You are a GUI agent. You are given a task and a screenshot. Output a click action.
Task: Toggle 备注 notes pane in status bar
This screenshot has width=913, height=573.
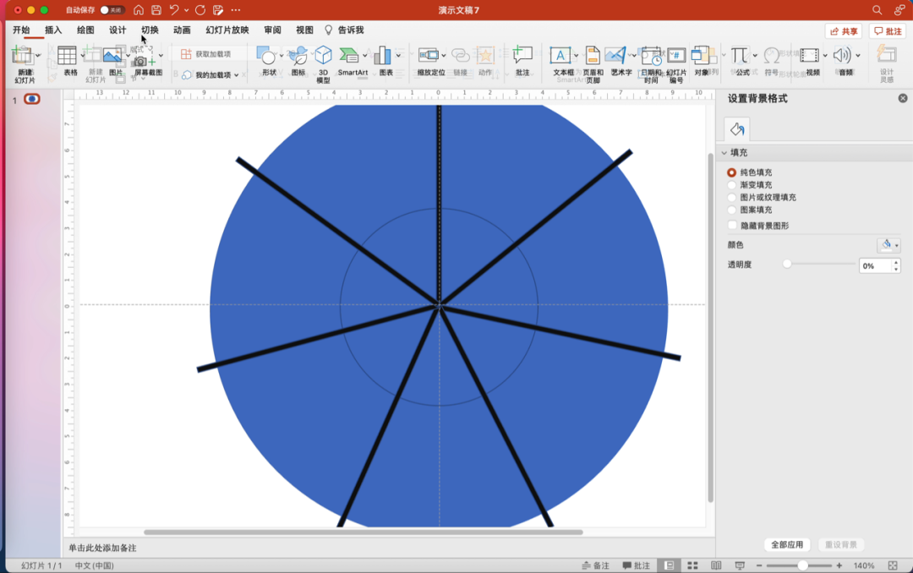click(596, 565)
